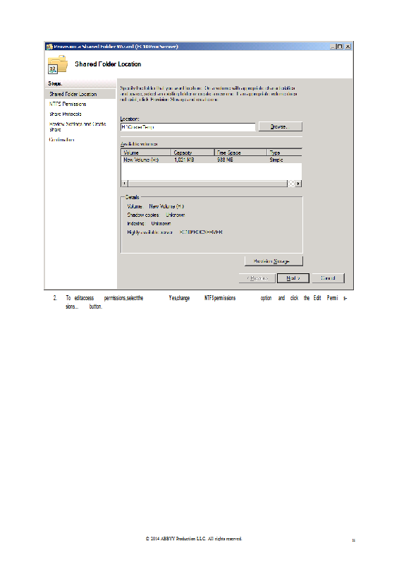Viewport: 399px width, 565px height.
Task: Select the NTFS Permissions step
Action: 68,104
